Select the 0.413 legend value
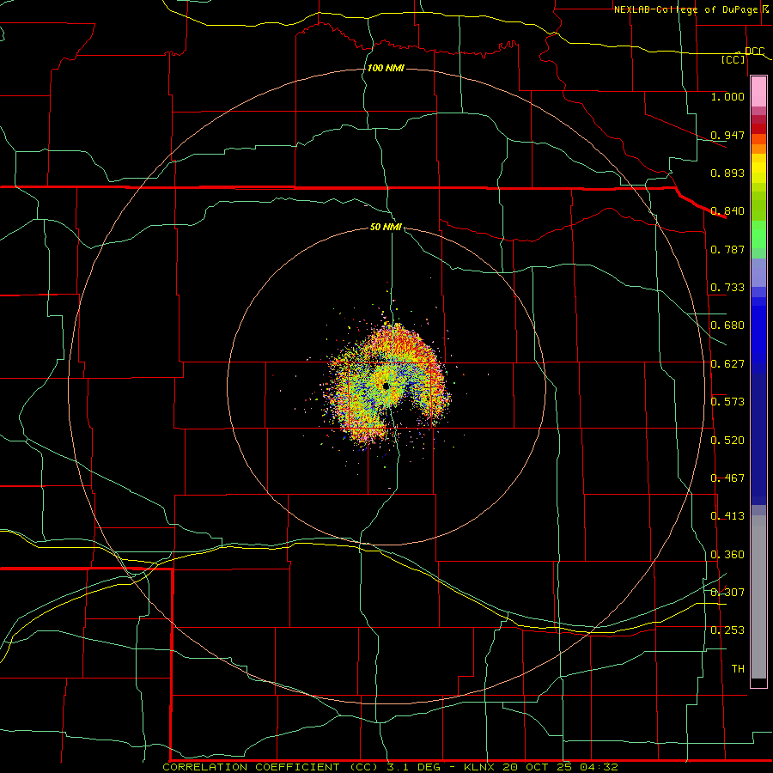This screenshot has width=773, height=773. pos(727,516)
